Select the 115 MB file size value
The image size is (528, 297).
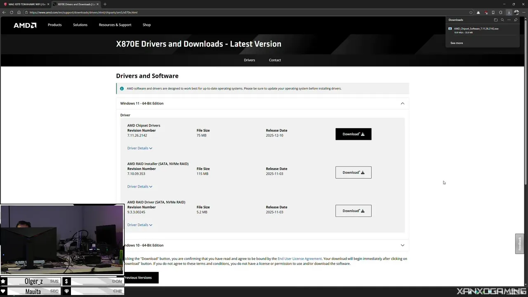pos(203,174)
